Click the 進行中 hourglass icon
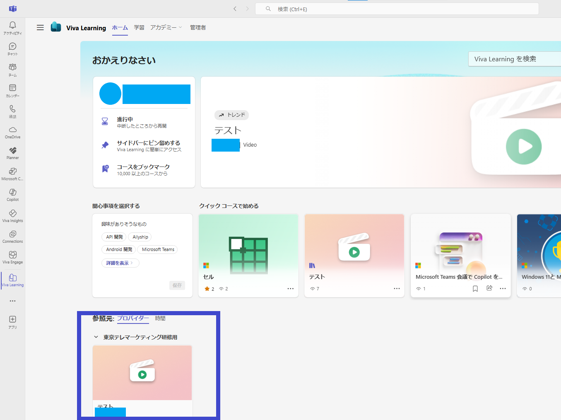This screenshot has height=420, width=561. point(105,121)
